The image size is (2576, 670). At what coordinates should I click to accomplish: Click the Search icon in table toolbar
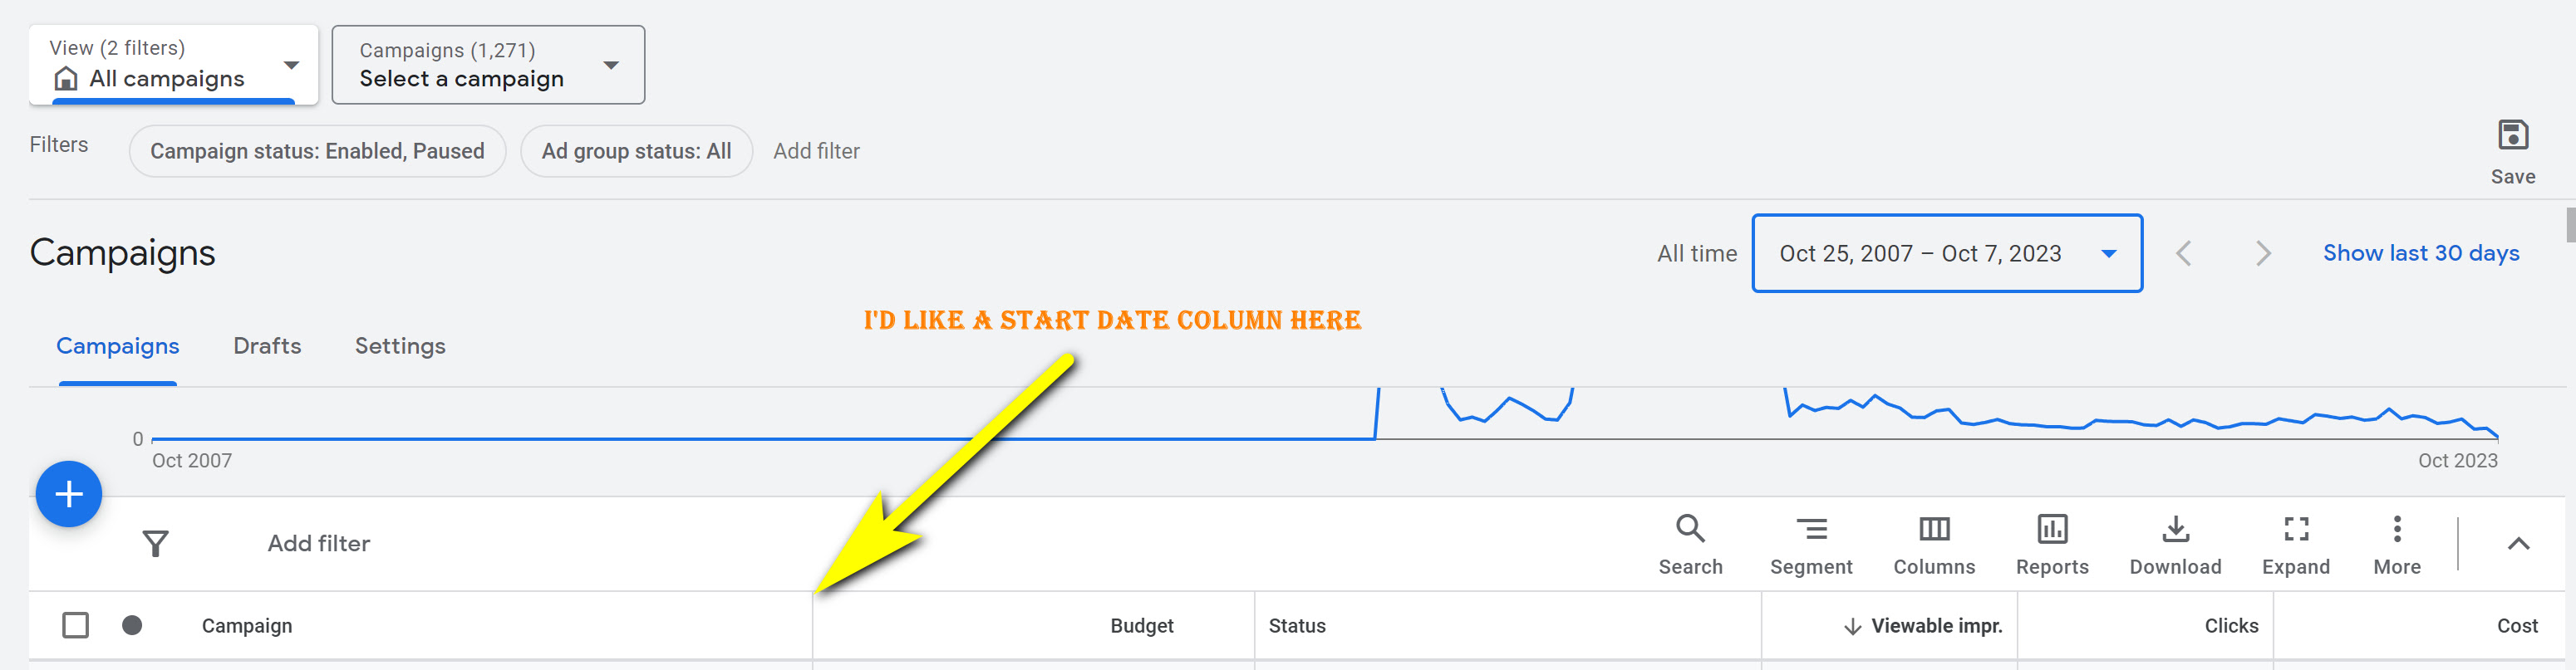[x=1690, y=543]
